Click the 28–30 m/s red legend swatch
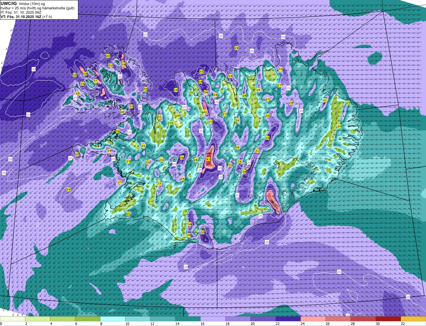426x326 pixels. pos(363,319)
